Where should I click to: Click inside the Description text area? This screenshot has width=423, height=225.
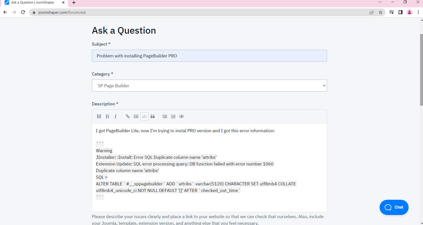point(209,168)
